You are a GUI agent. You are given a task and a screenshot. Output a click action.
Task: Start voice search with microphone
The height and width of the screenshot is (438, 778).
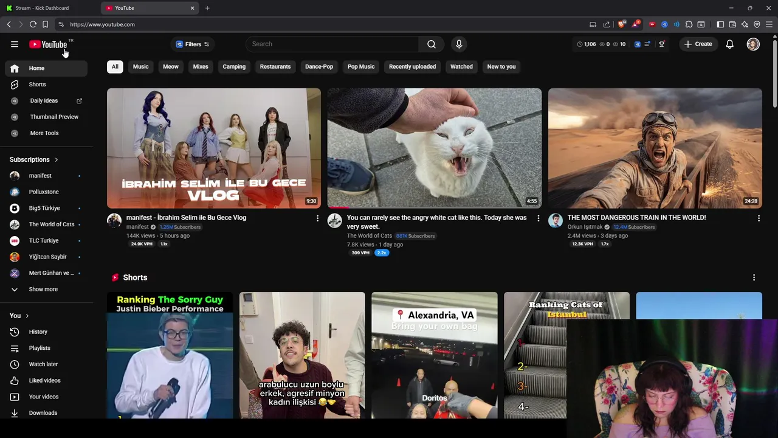(459, 44)
